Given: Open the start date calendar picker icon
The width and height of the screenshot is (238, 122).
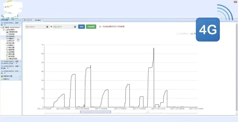Looking at the screenshot, I should (x=47, y=27).
